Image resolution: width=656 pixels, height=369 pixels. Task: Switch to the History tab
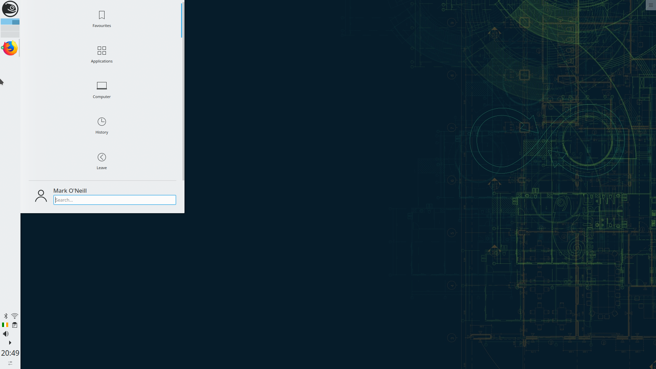102,126
